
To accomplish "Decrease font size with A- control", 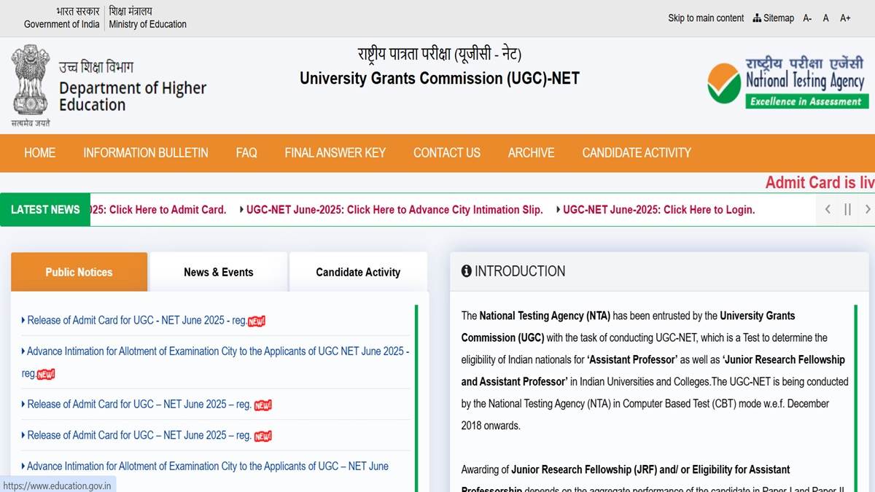I will [x=807, y=17].
